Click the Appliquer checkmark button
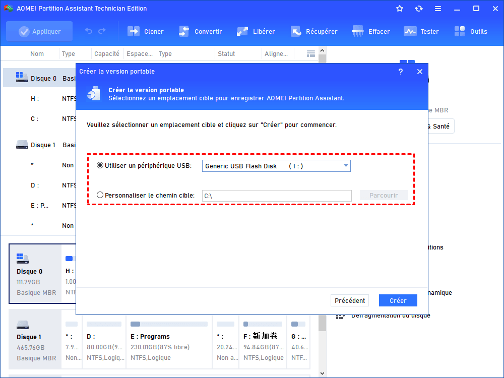 [x=39, y=31]
